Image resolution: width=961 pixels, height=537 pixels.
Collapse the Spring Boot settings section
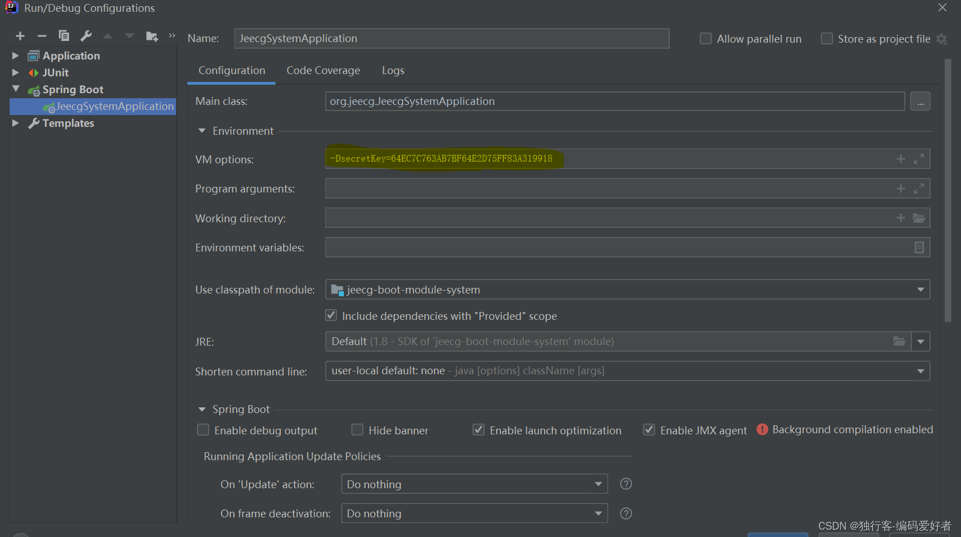click(202, 410)
